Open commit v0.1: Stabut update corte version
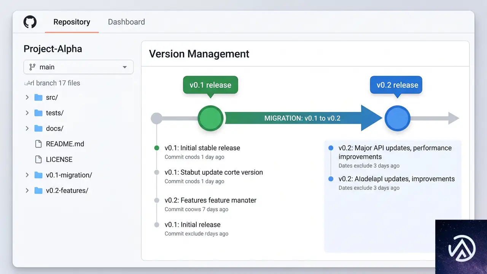487x274 pixels. [x=214, y=172]
